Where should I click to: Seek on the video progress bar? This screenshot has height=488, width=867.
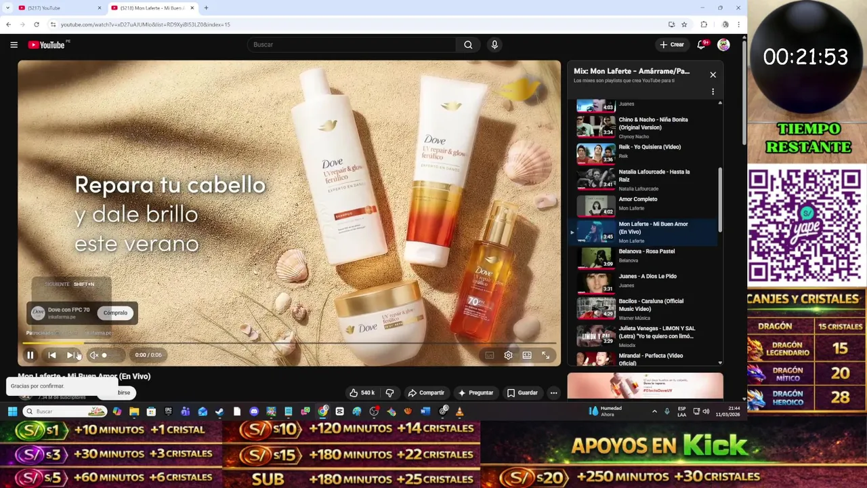point(289,344)
